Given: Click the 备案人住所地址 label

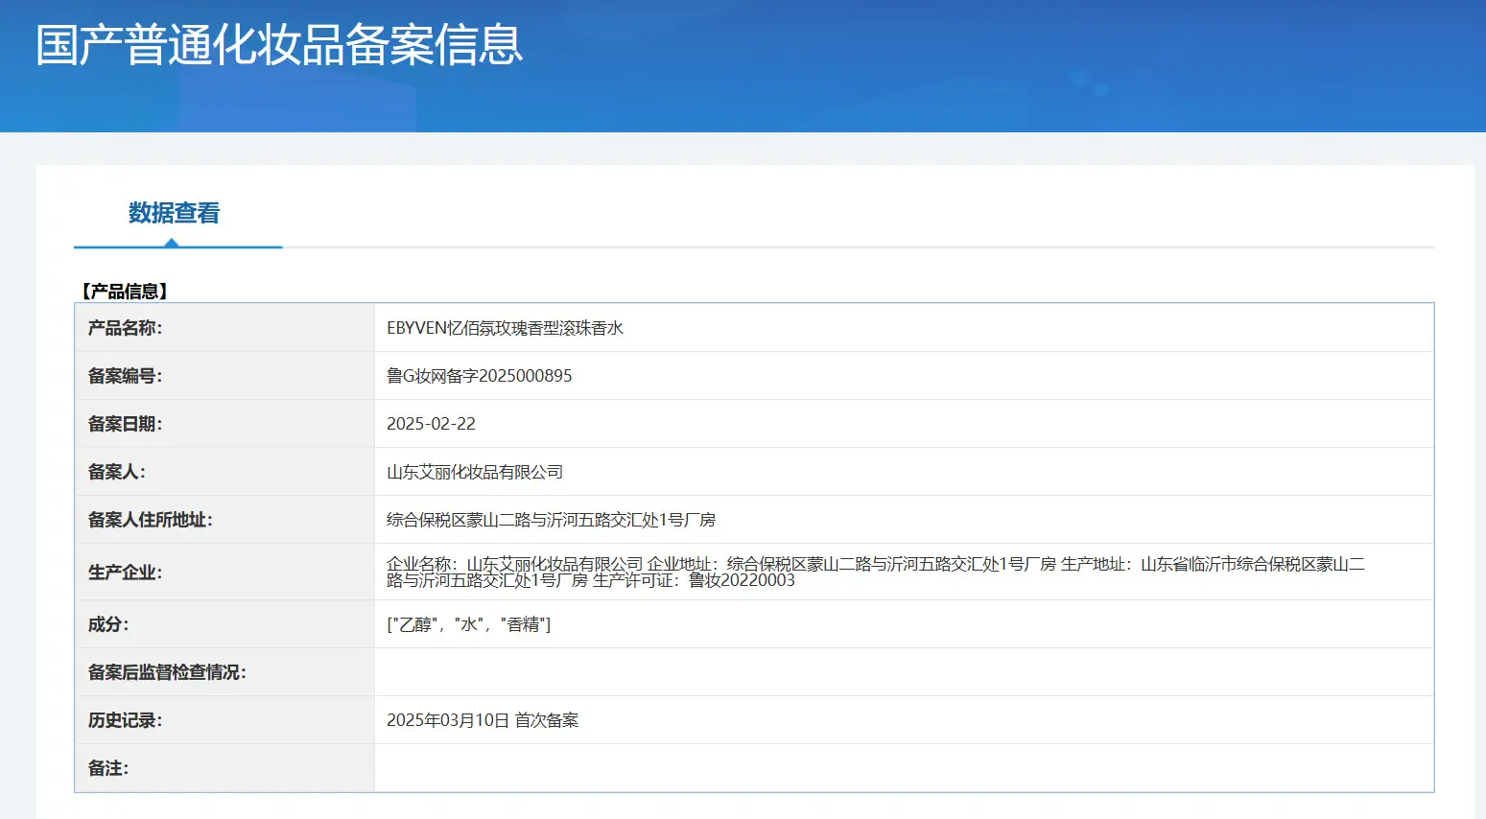Looking at the screenshot, I should (151, 520).
